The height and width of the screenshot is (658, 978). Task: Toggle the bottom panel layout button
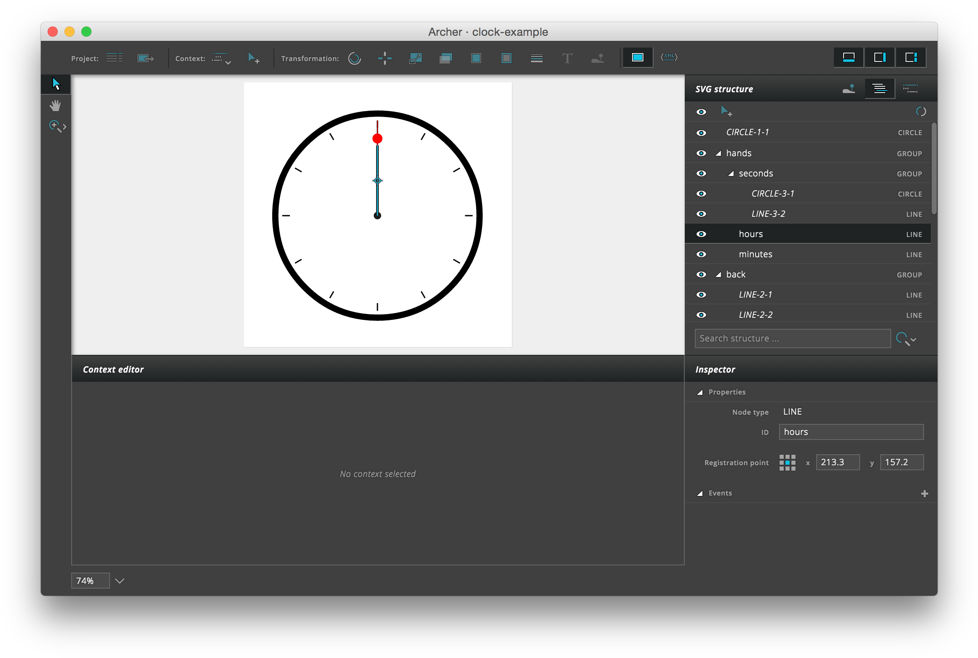[x=849, y=57]
